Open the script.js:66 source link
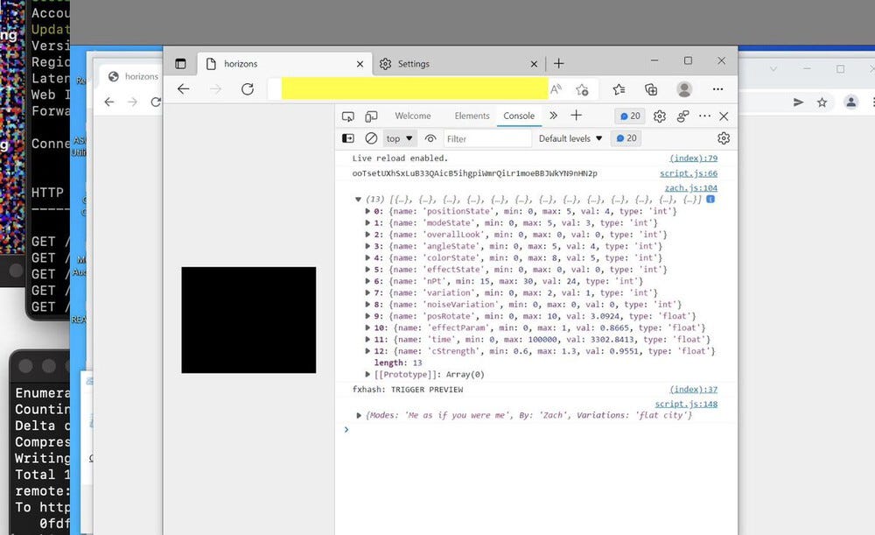 [689, 173]
